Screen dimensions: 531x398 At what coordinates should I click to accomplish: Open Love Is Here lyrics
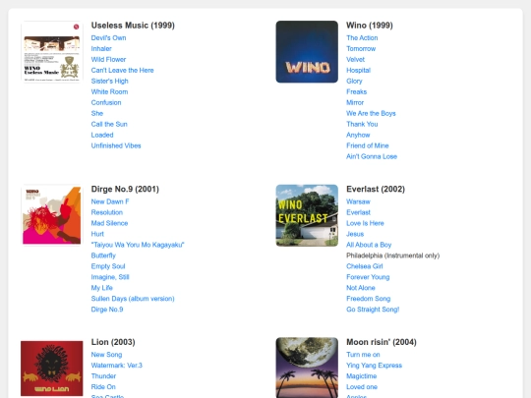point(365,223)
